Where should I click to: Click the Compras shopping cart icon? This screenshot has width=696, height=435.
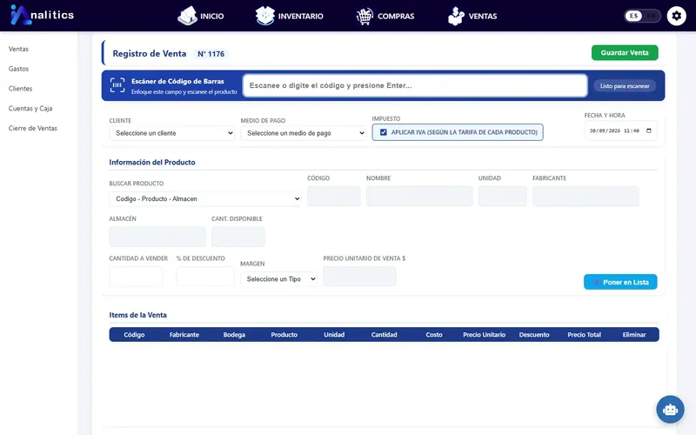[x=365, y=17]
